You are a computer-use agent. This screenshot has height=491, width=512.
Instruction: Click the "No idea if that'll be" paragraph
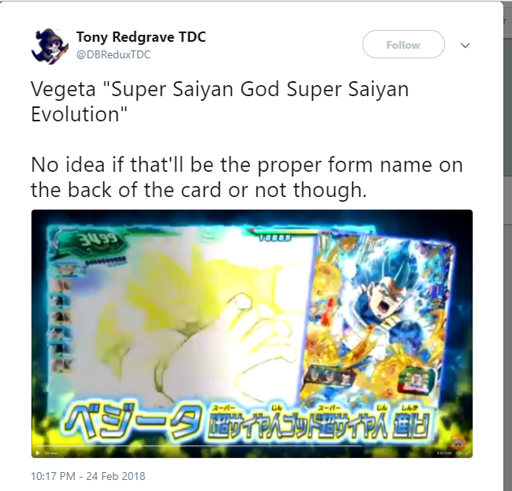point(247,177)
